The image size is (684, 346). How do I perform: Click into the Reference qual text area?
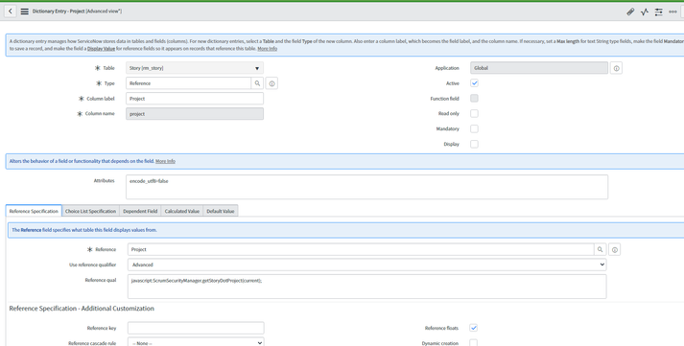point(366,287)
